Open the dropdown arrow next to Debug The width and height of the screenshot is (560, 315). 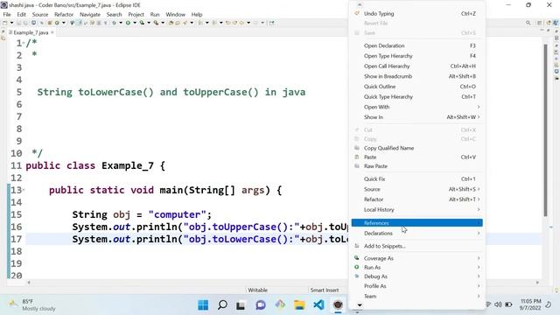(x=121, y=23)
